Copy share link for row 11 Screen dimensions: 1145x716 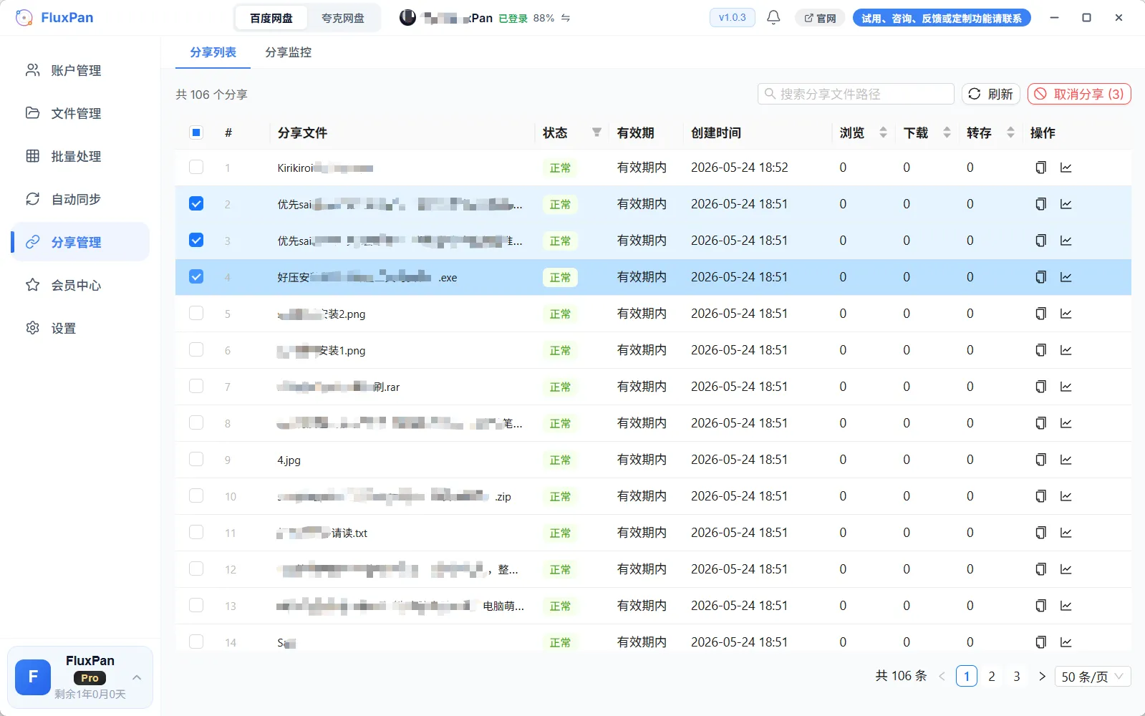[x=1040, y=533]
